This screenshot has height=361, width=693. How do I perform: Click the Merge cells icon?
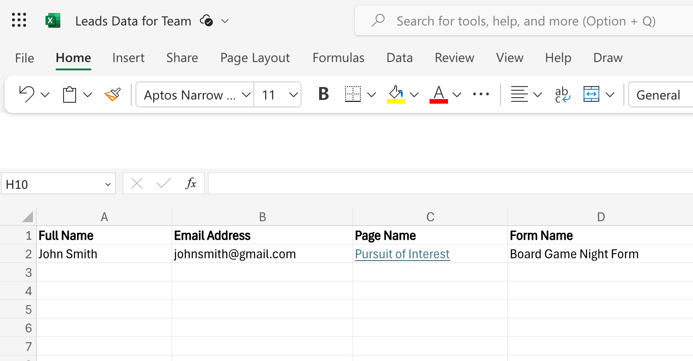coord(591,94)
